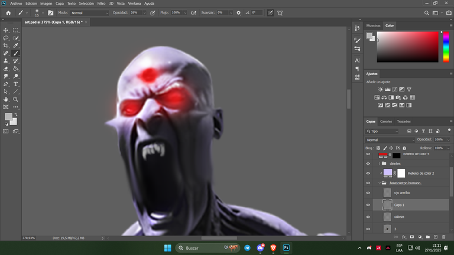Click in the color picker field
The image size is (454, 255).
pos(408,47)
